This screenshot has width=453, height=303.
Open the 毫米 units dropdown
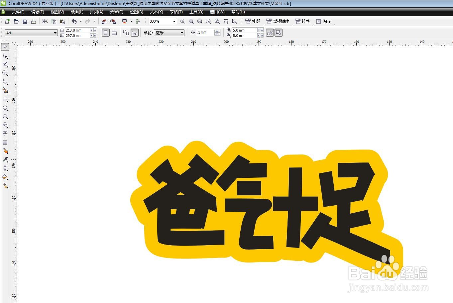(181, 33)
